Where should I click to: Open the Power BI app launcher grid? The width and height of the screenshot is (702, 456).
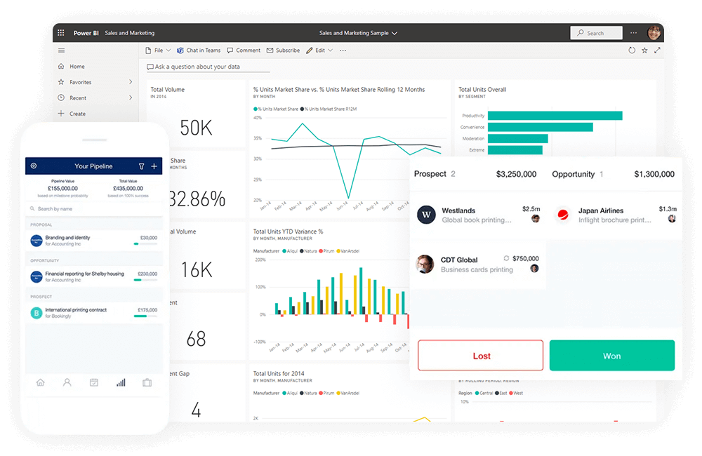point(61,33)
